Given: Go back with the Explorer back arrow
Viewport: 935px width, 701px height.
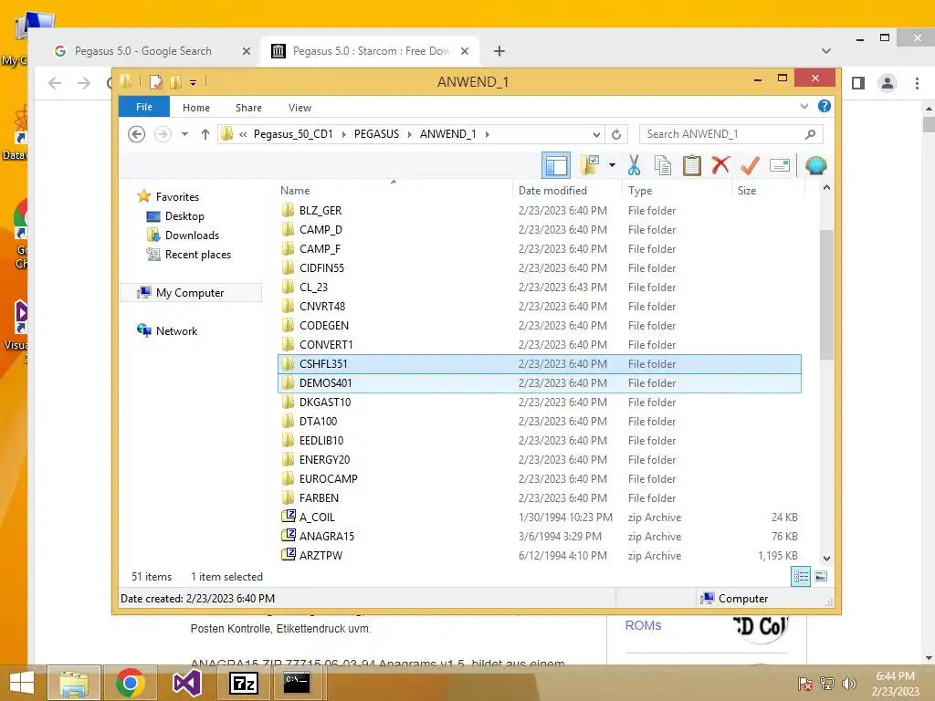Looking at the screenshot, I should (x=137, y=134).
